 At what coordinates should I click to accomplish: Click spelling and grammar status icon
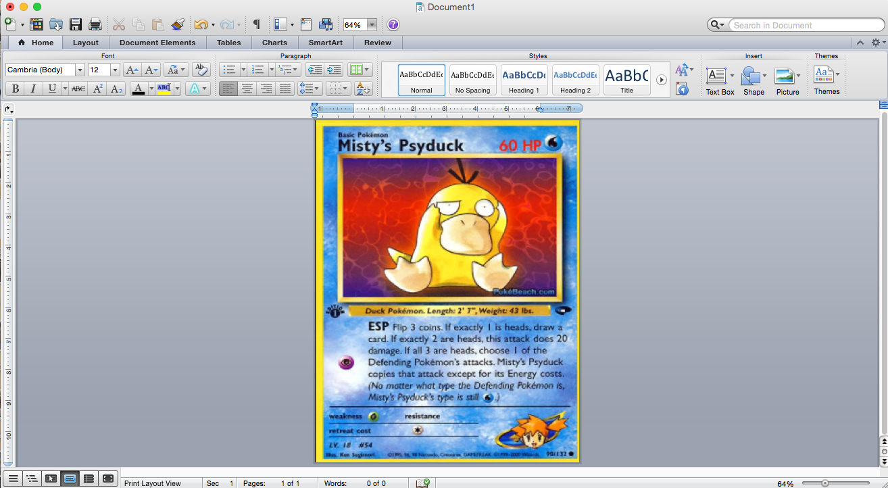click(422, 483)
